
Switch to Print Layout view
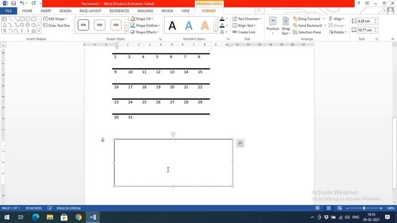(328, 208)
